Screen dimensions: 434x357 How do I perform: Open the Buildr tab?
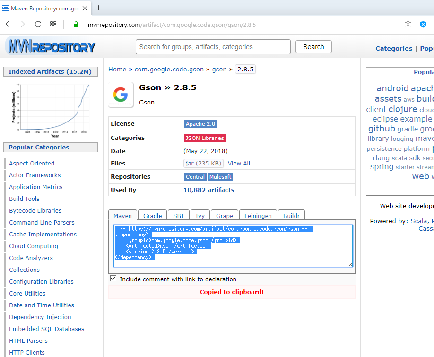[291, 216]
